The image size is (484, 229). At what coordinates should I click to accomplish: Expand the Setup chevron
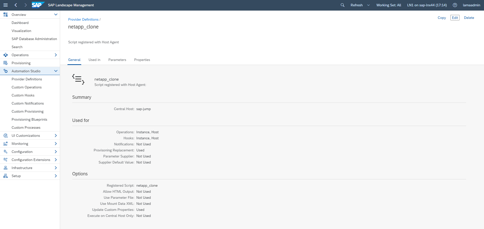[x=56, y=176]
